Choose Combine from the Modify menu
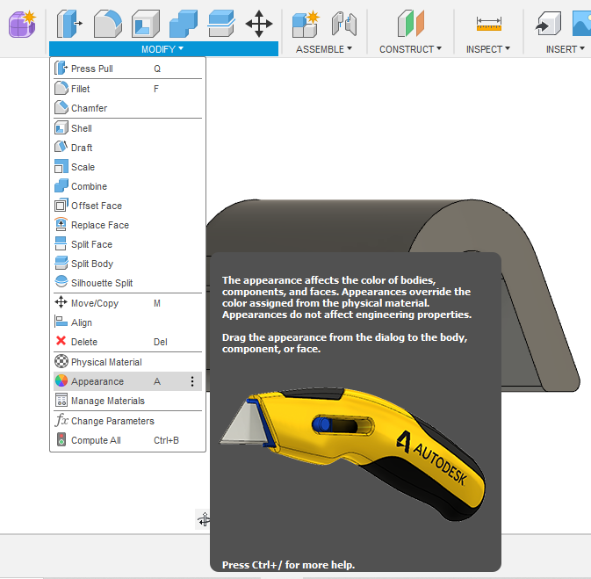This screenshot has width=591, height=579. pyautogui.click(x=128, y=186)
